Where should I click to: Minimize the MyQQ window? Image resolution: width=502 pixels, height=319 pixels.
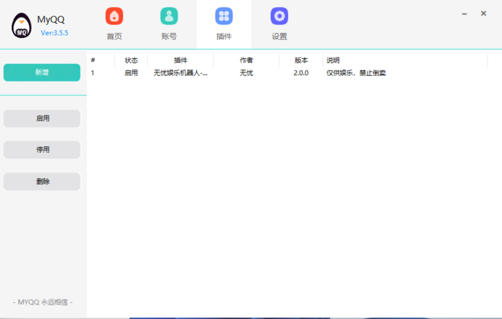tap(464, 14)
